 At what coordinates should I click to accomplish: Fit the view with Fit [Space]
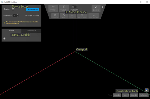144,95
